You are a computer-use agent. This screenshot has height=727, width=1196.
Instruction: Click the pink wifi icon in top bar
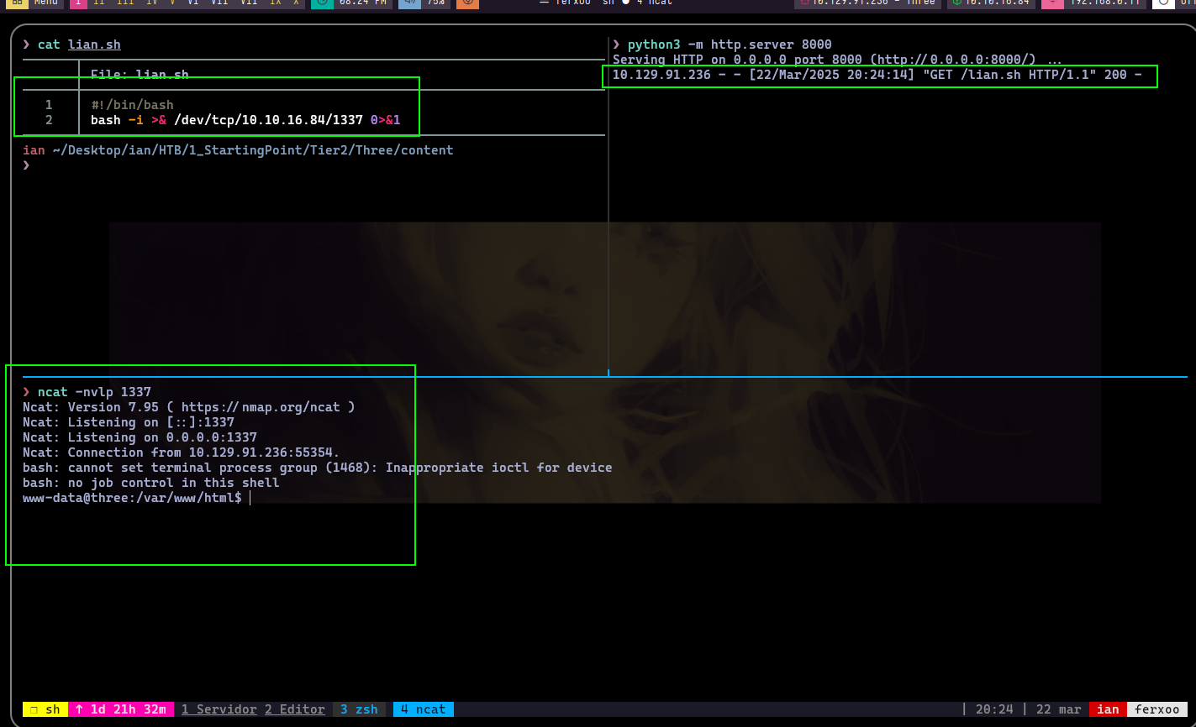click(x=1052, y=3)
